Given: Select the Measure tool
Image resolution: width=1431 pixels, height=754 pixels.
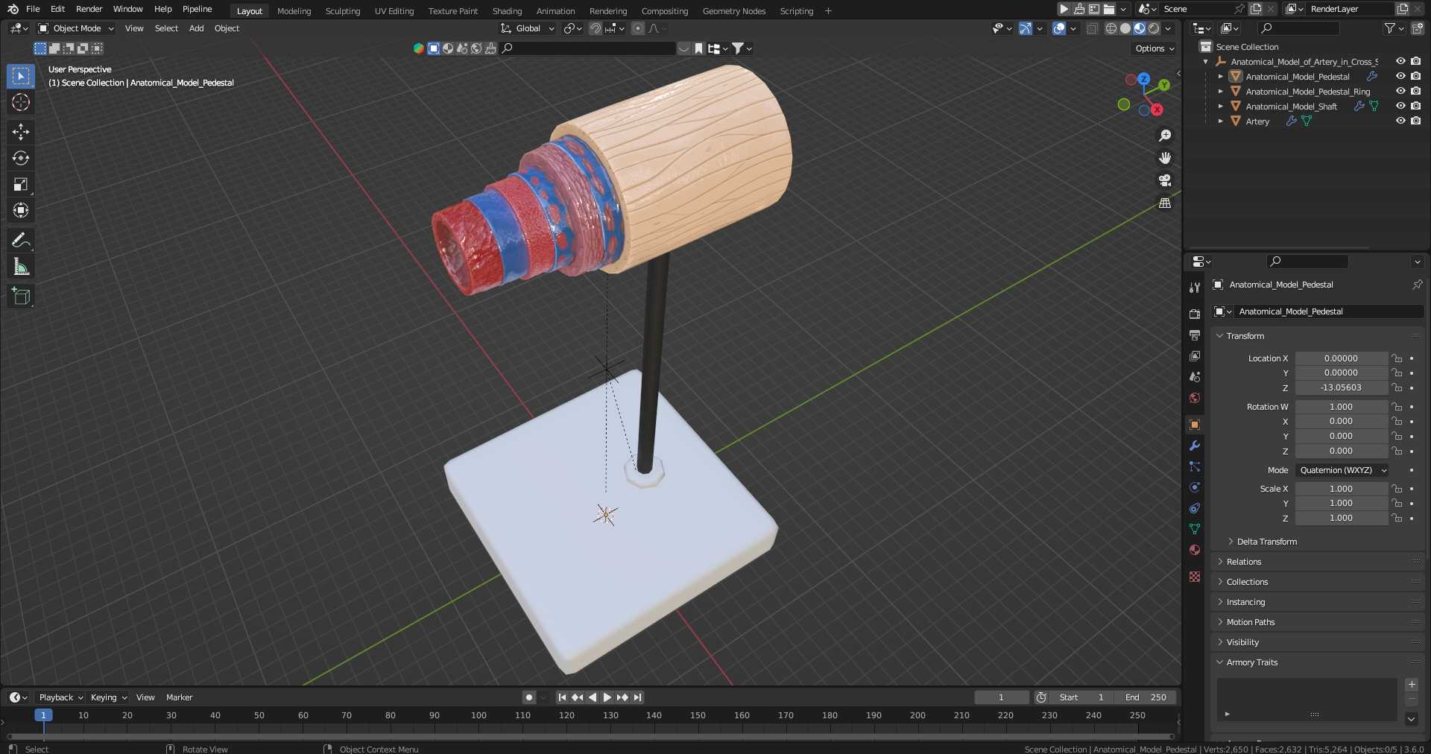Looking at the screenshot, I should coord(21,266).
